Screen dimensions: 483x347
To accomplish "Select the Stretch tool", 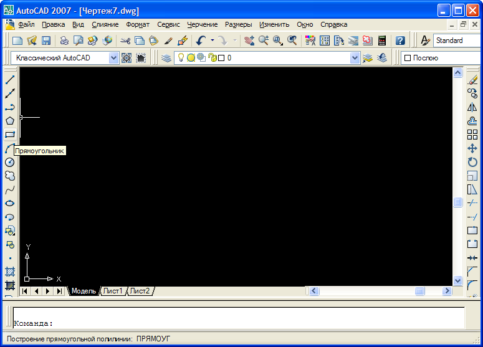I will pos(472,189).
